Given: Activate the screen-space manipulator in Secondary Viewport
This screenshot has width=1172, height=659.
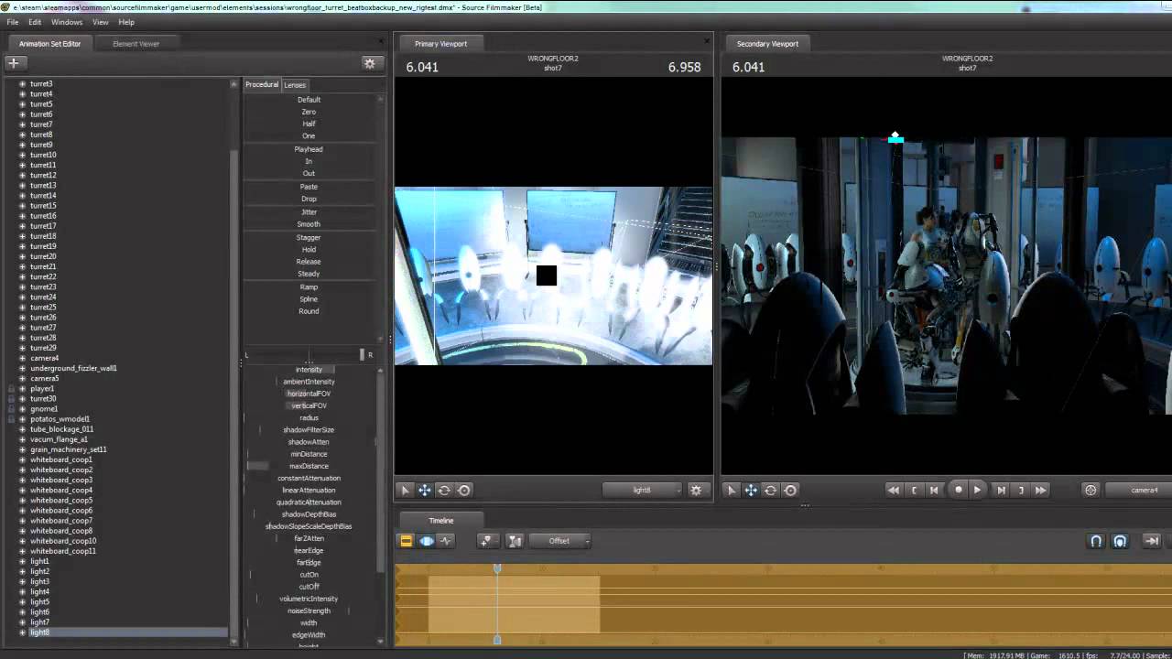Looking at the screenshot, I should 791,491.
